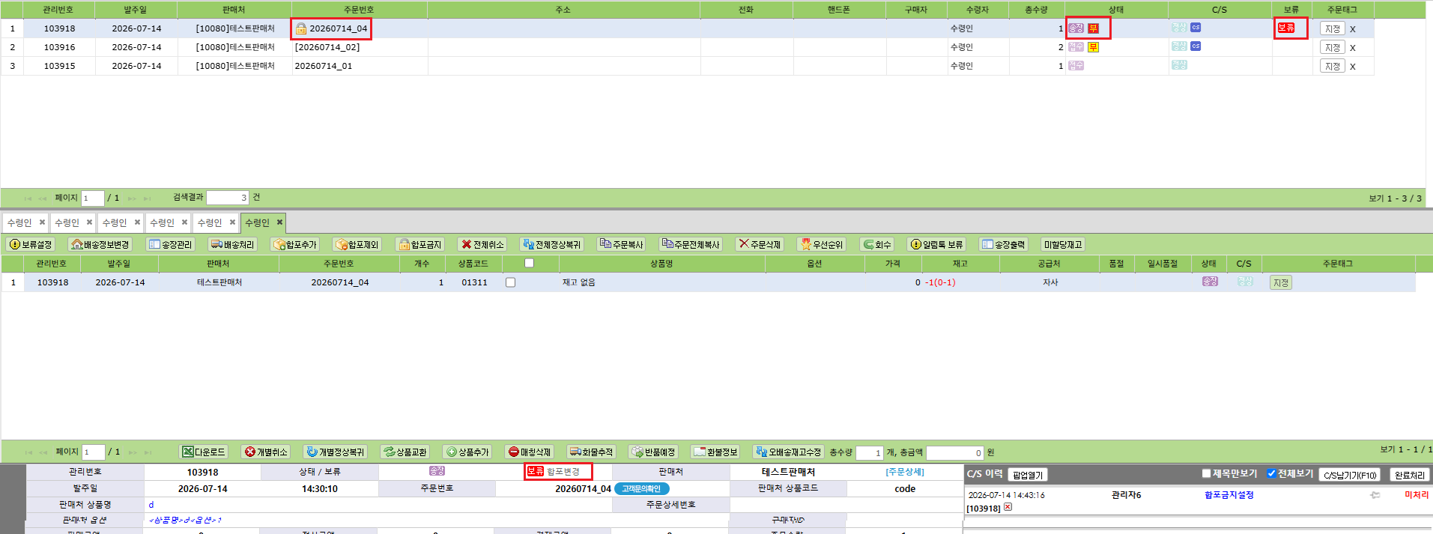Open 송장관리 invoice management
Screen dimensions: 1433x534
click(170, 244)
